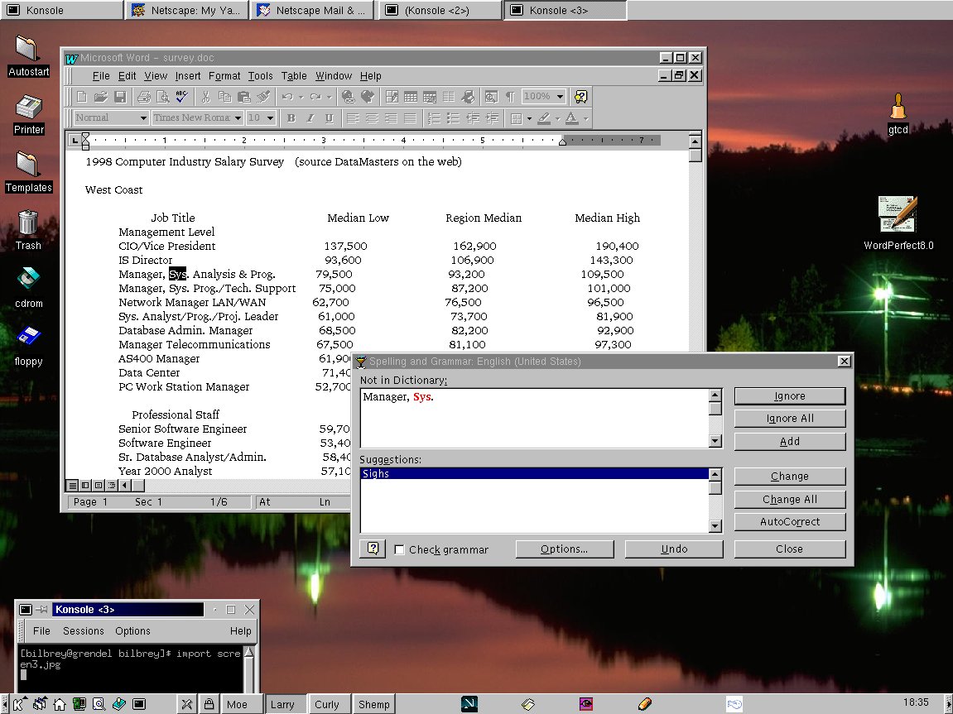This screenshot has width=953, height=714.
Task: Click the Save icon in Word toolbar
Action: pos(120,97)
